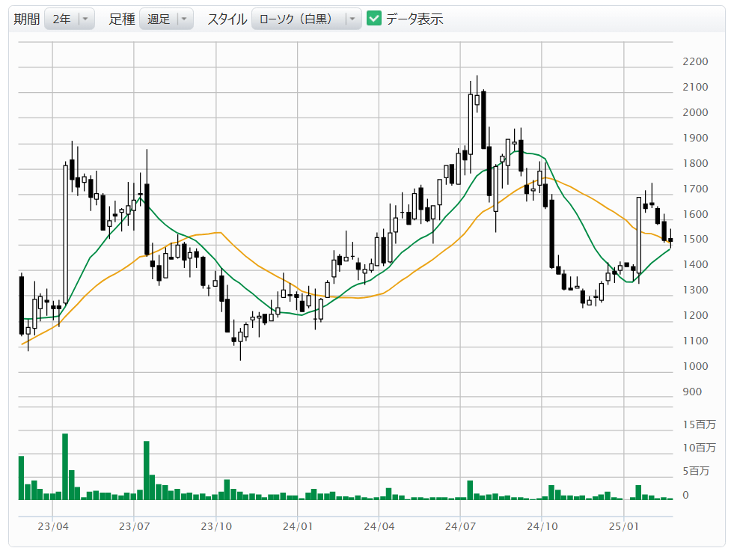The height and width of the screenshot is (554, 731).
Task: Select the last candlestick at the chart's right edge
Action: 670,240
